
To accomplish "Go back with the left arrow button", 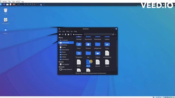I will pyautogui.click(x=60, y=35).
